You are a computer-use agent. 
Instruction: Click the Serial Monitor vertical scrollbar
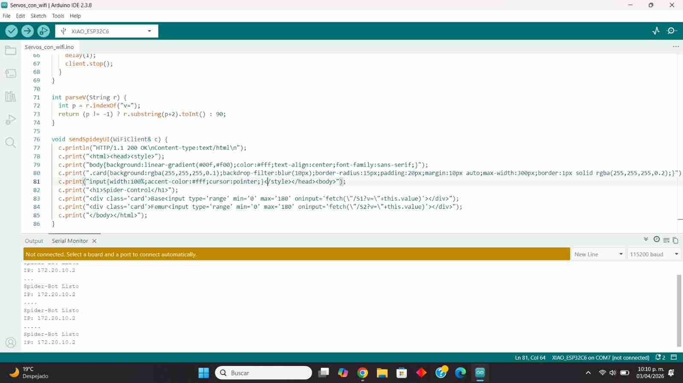(679, 311)
